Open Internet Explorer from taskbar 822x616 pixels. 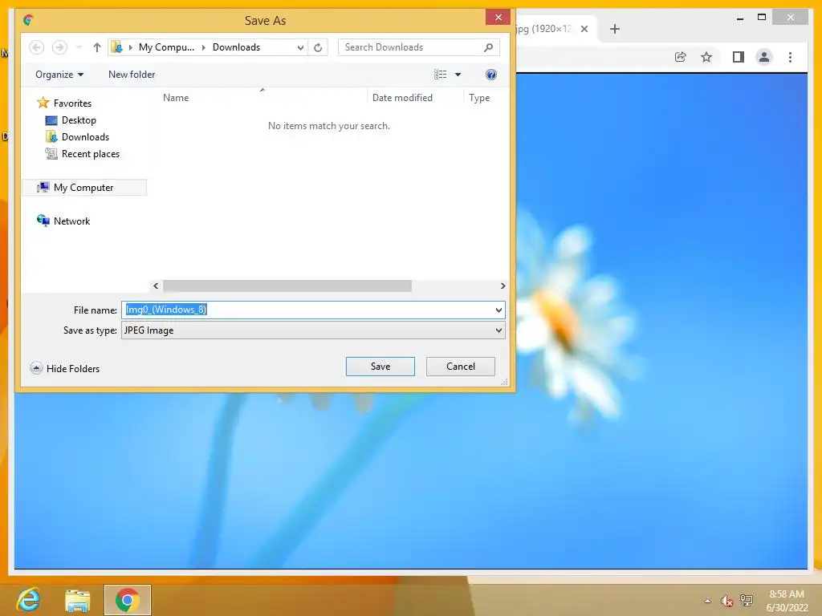click(x=28, y=599)
